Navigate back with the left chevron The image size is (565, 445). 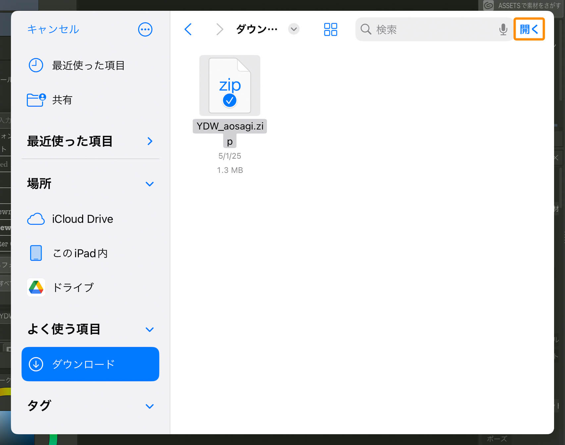pos(188,29)
